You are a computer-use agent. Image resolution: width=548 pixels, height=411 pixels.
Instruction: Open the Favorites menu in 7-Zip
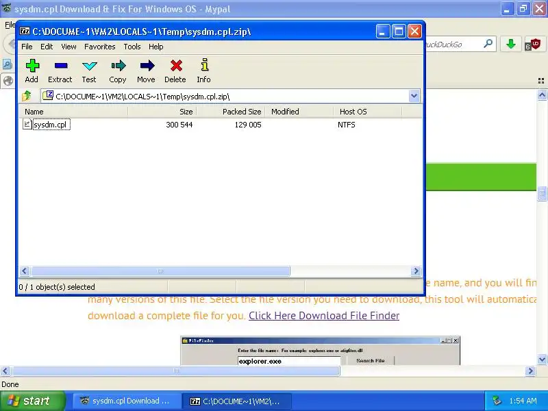pyautogui.click(x=99, y=47)
